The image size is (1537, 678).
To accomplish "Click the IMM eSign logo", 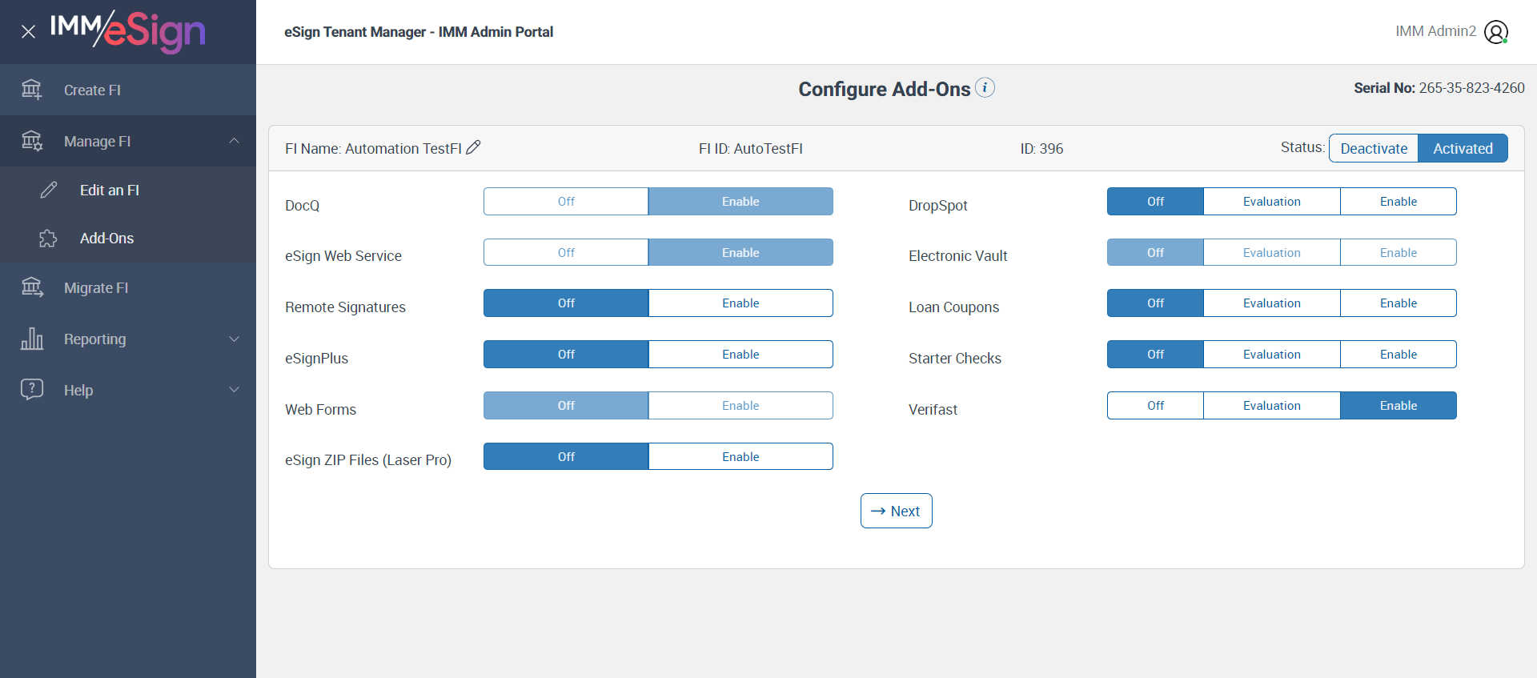I will click(128, 30).
